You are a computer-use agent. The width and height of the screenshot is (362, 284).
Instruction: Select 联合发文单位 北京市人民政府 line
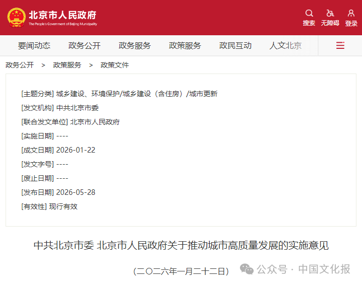pyautogui.click(x=71, y=122)
